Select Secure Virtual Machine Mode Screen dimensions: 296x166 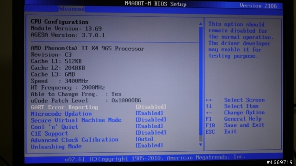tap(76, 120)
